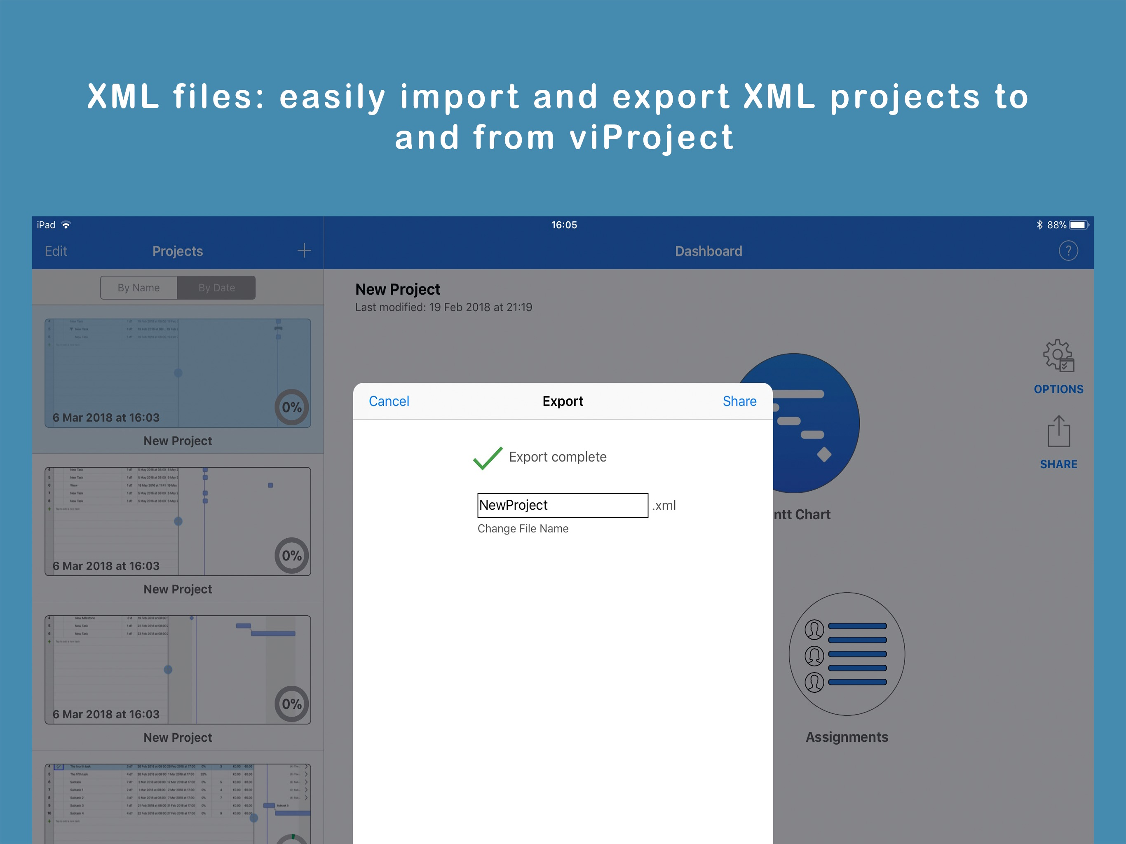Open the help question mark icon
The height and width of the screenshot is (844, 1126).
(x=1068, y=251)
